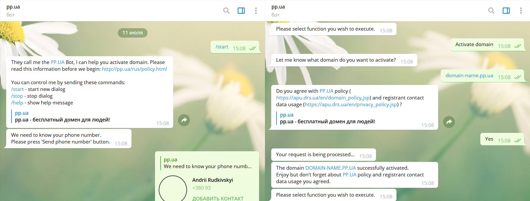Click the quoted reply preview in contact message
The height and width of the screenshot is (201, 530).
[207, 163]
